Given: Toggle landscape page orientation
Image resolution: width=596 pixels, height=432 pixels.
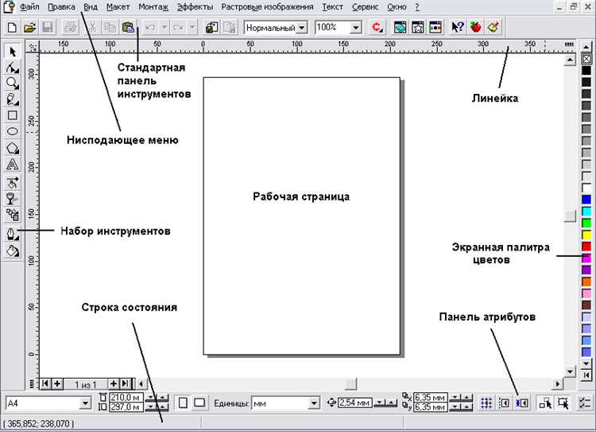Looking at the screenshot, I should (x=200, y=403).
